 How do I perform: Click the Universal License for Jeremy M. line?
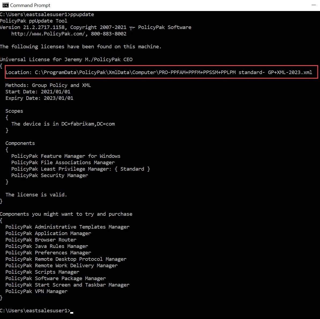[66, 59]
